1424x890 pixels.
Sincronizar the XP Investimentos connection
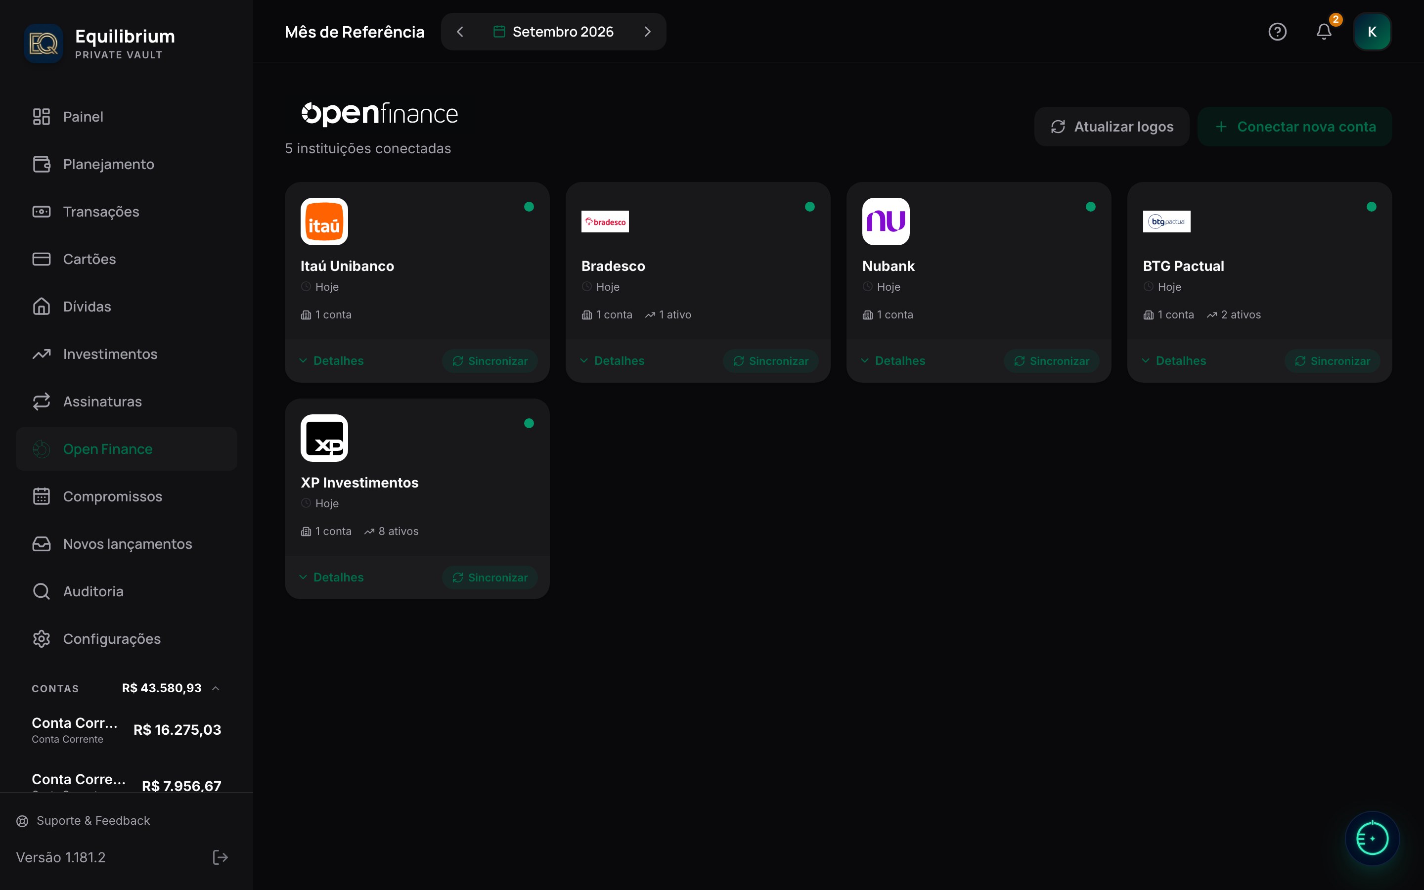pos(489,578)
